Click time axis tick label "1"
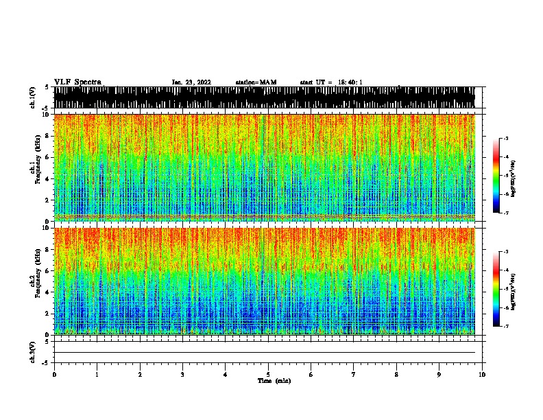Viewport: 543px width, 420px height. (x=97, y=375)
